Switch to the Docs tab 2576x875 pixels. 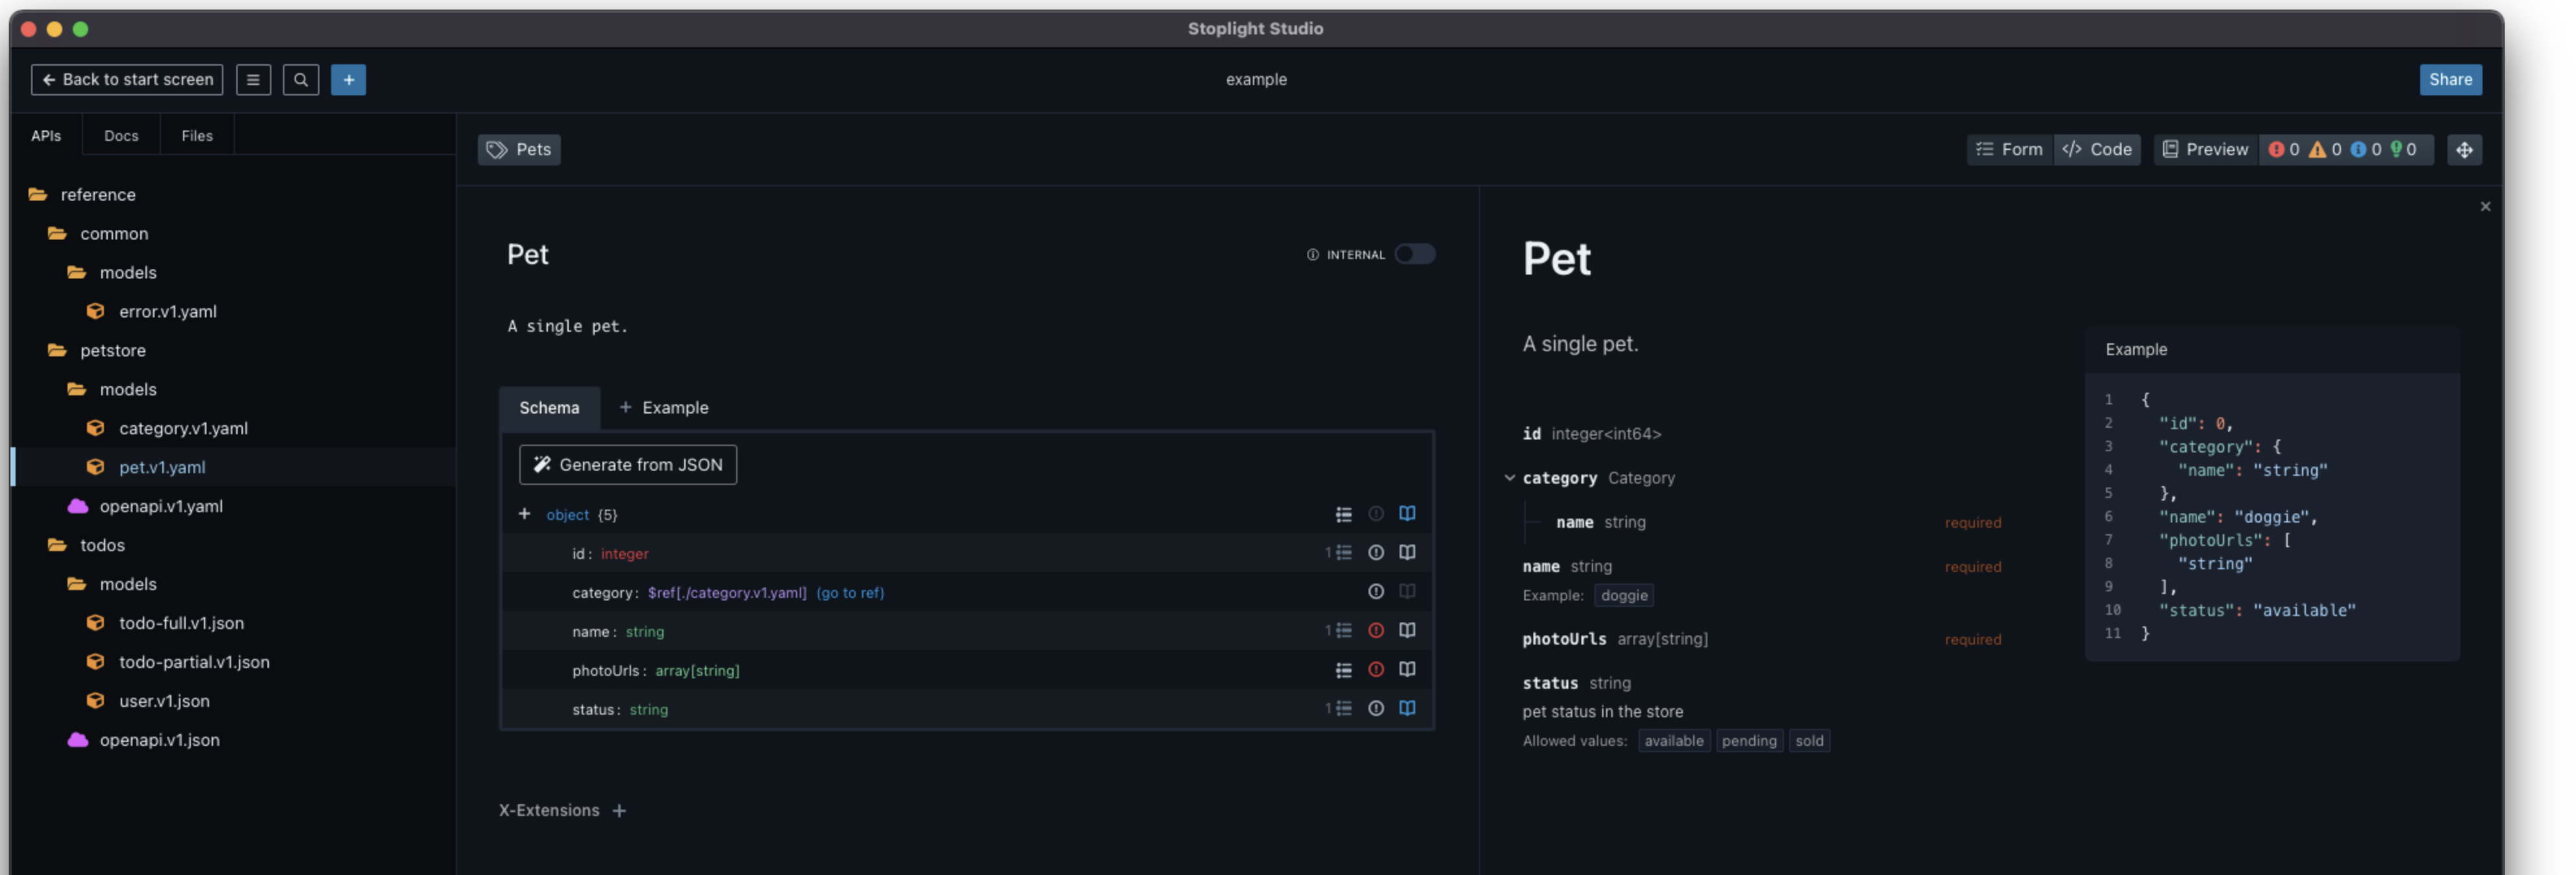pos(121,136)
